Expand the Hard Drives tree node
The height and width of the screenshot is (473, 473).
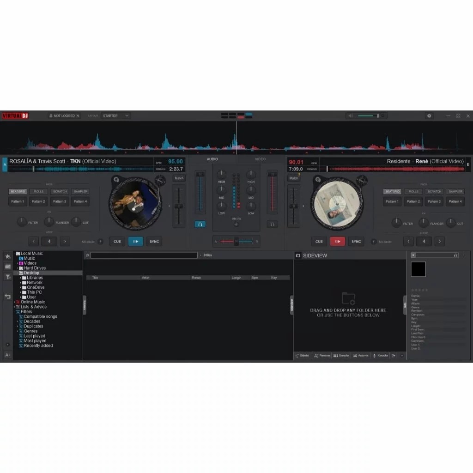click(x=18, y=268)
